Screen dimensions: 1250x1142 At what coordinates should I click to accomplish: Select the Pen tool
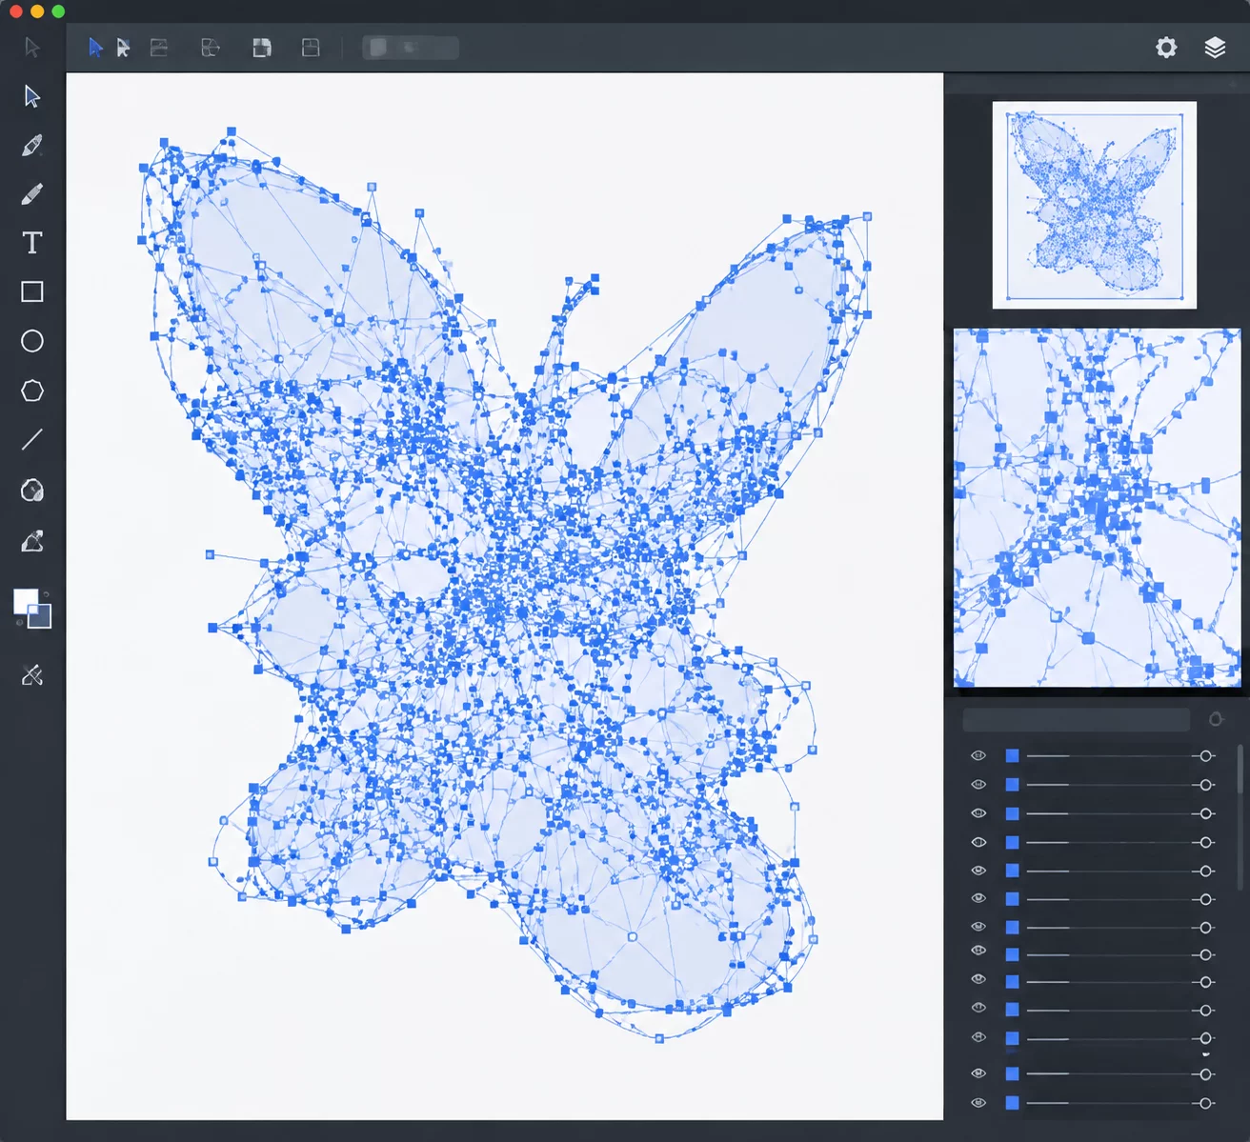pos(31,146)
